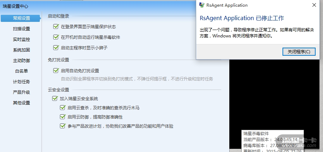
Task: Click the 瑞星设置中心 window title
Action: 15,6
